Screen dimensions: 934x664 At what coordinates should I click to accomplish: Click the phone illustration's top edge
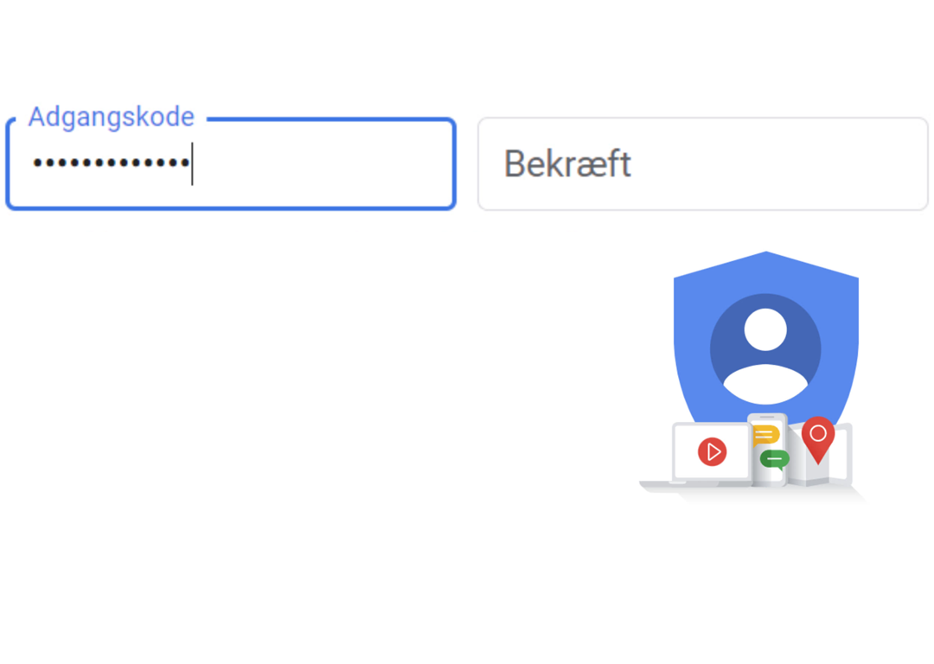tap(767, 417)
